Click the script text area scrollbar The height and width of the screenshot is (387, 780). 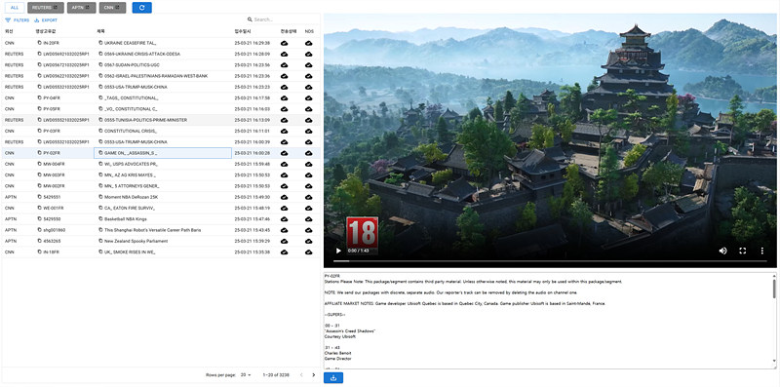click(x=774, y=289)
